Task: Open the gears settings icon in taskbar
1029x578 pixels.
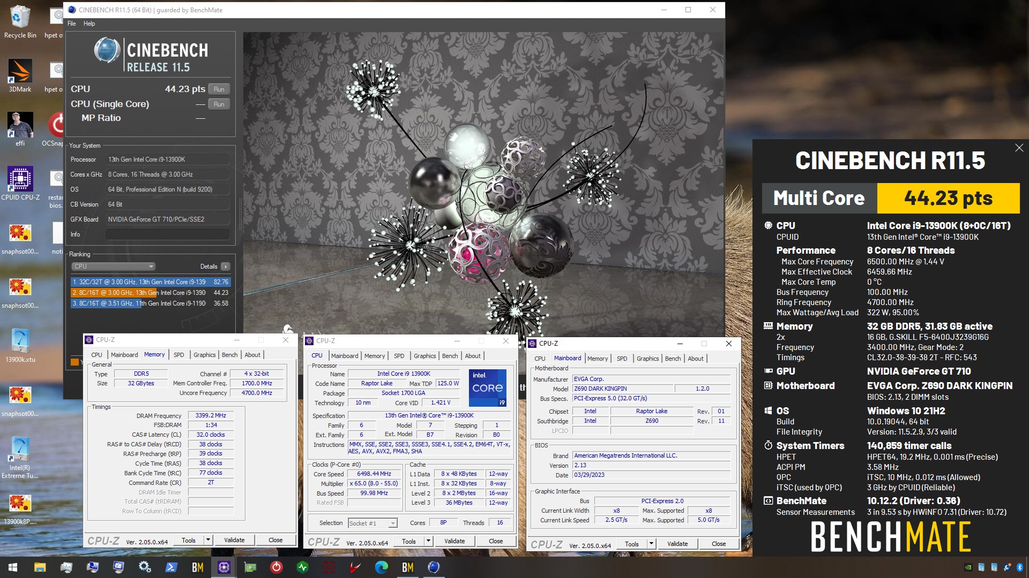Action: coord(145,567)
